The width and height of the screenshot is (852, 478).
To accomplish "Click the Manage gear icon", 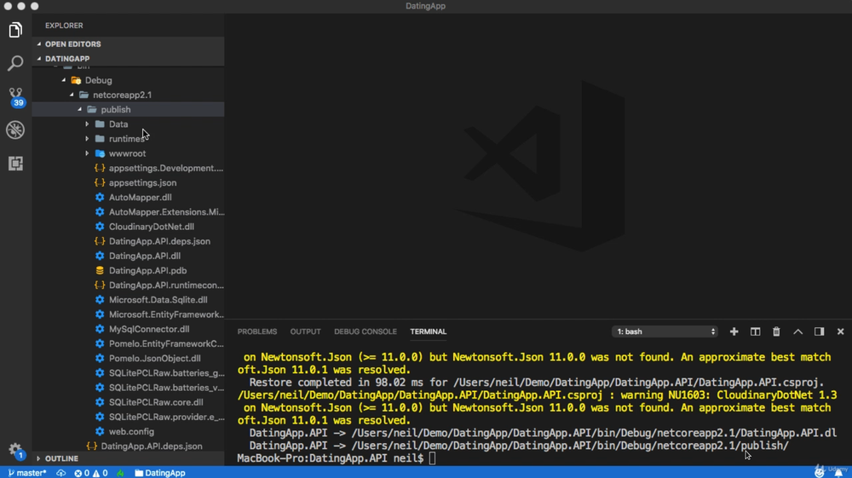I will click(x=15, y=450).
